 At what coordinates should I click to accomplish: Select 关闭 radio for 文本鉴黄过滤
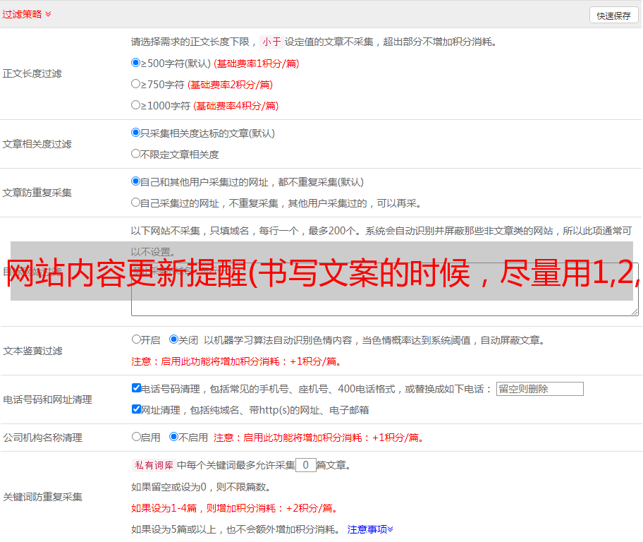click(173, 339)
